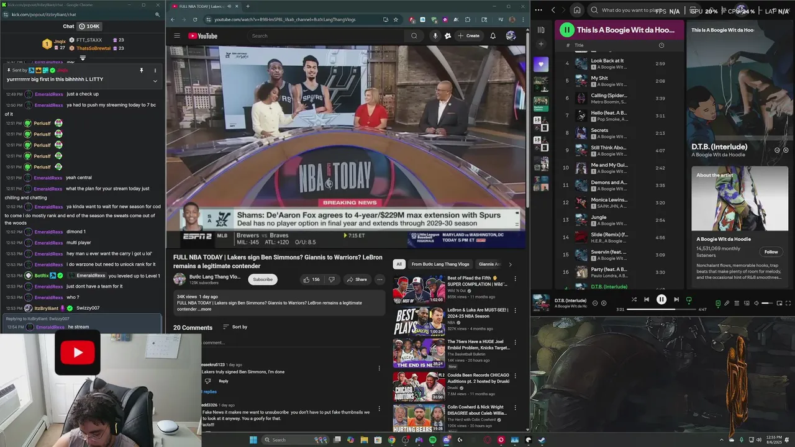
Task: Pause album using the green header button
Action: coord(567,30)
